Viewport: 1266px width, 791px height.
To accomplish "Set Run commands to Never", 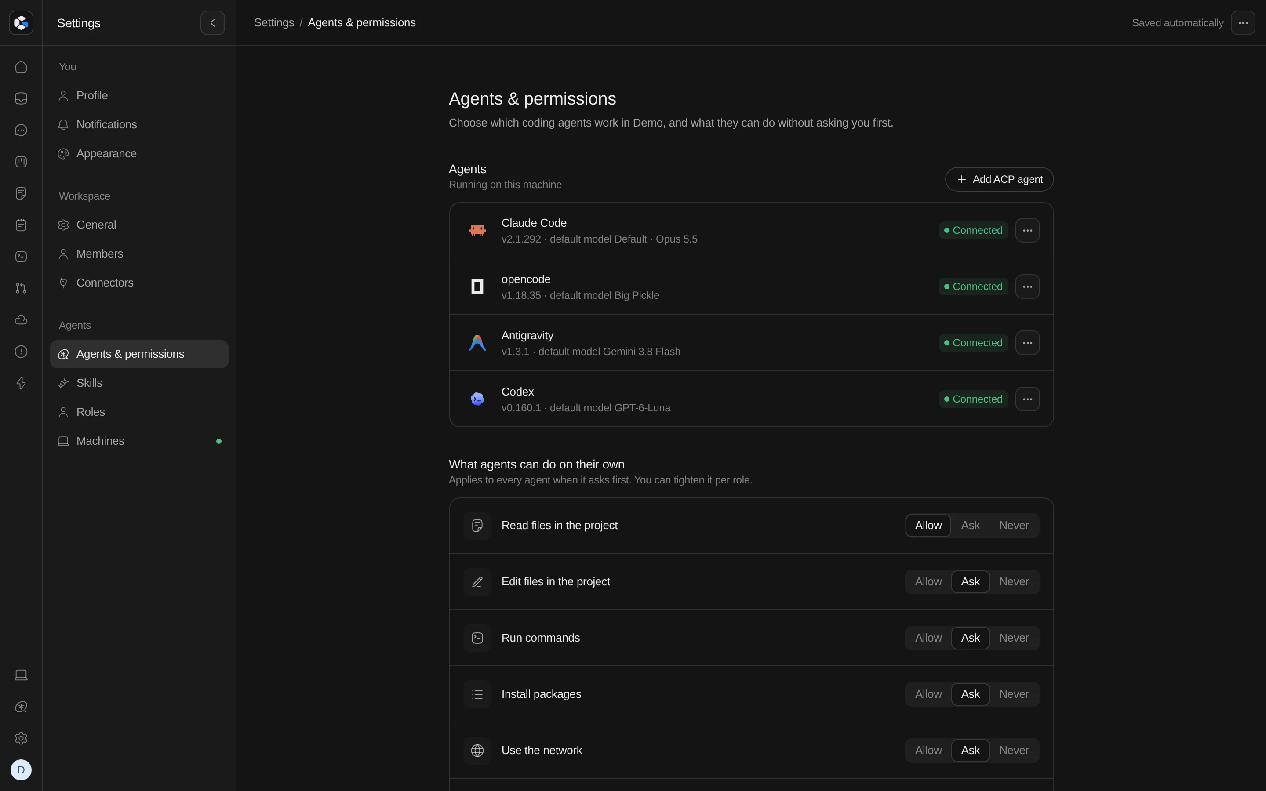I will [1014, 638].
